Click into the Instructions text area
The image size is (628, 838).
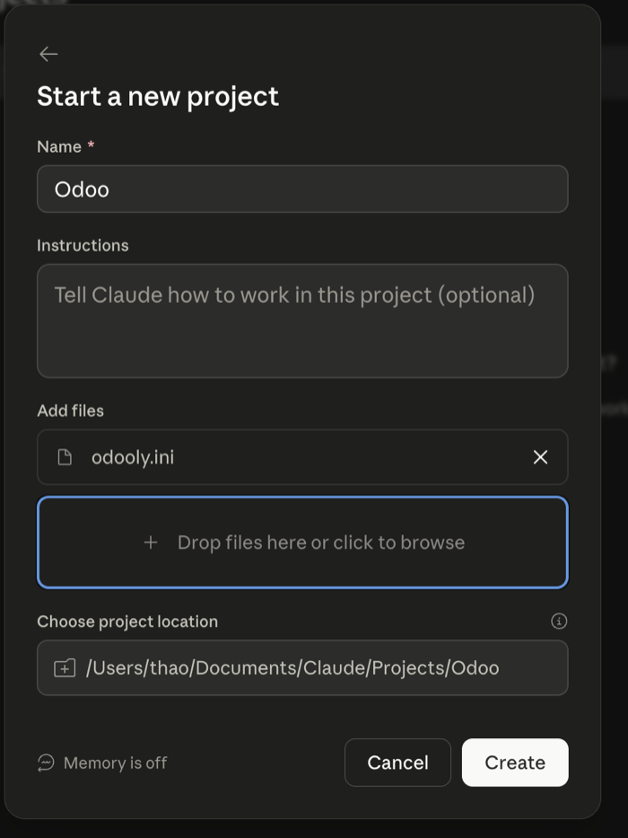302,321
